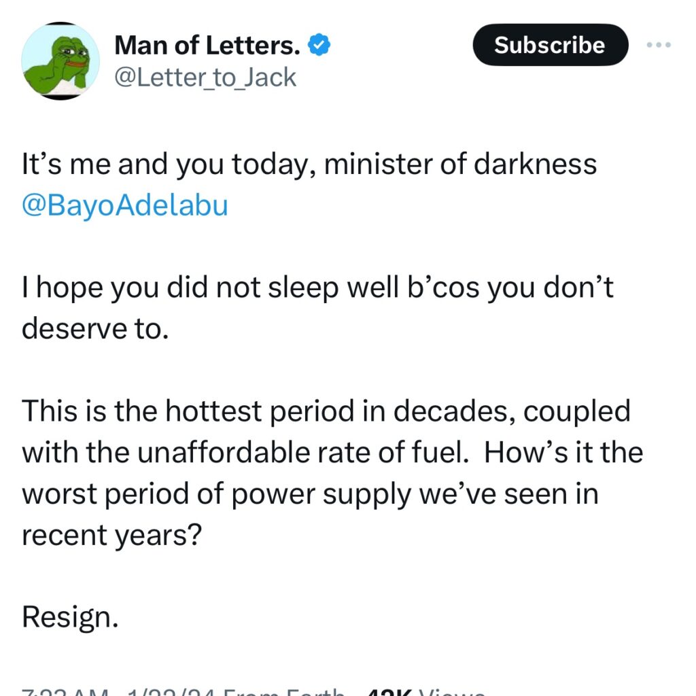This screenshot has height=696, width=696.
Task: Click the 'deserve to.' text line
Action: click(94, 329)
